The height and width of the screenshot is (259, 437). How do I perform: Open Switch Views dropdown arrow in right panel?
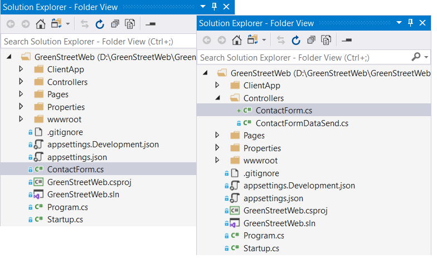[x=264, y=40]
